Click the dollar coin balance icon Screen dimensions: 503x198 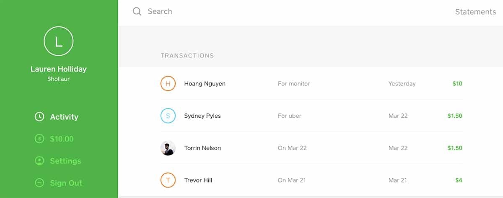coord(39,139)
